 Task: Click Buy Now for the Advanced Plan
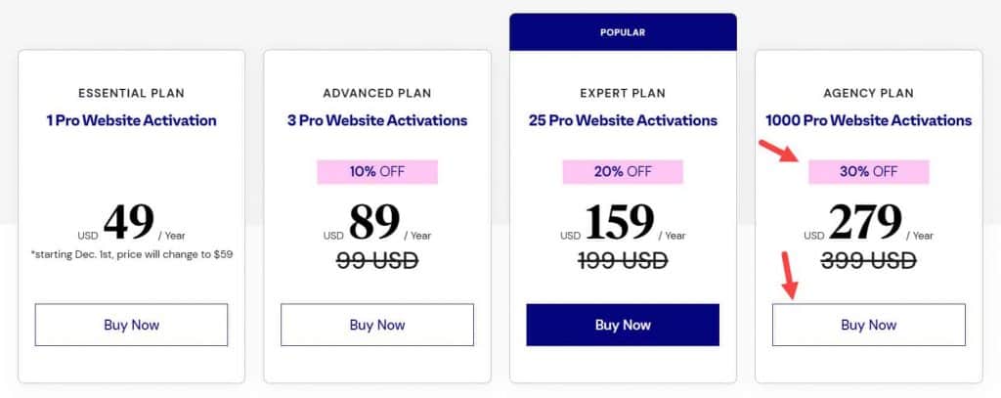376,325
